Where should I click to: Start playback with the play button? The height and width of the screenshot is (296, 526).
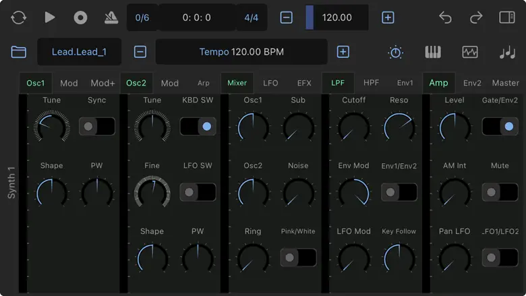[x=50, y=18]
